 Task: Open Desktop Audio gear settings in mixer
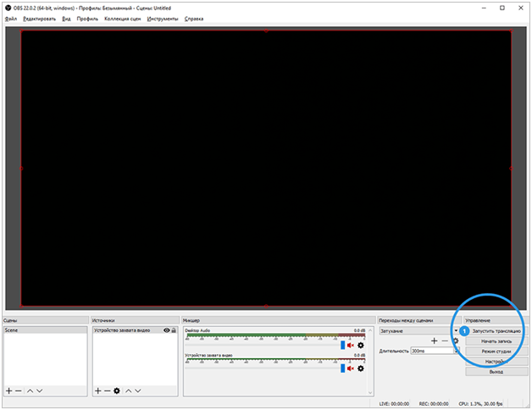coord(361,345)
